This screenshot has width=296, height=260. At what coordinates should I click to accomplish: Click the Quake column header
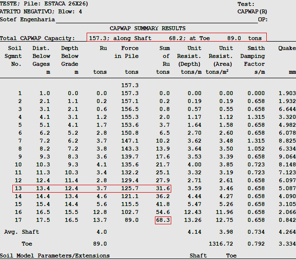coord(287,49)
